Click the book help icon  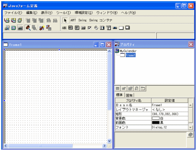190,135
